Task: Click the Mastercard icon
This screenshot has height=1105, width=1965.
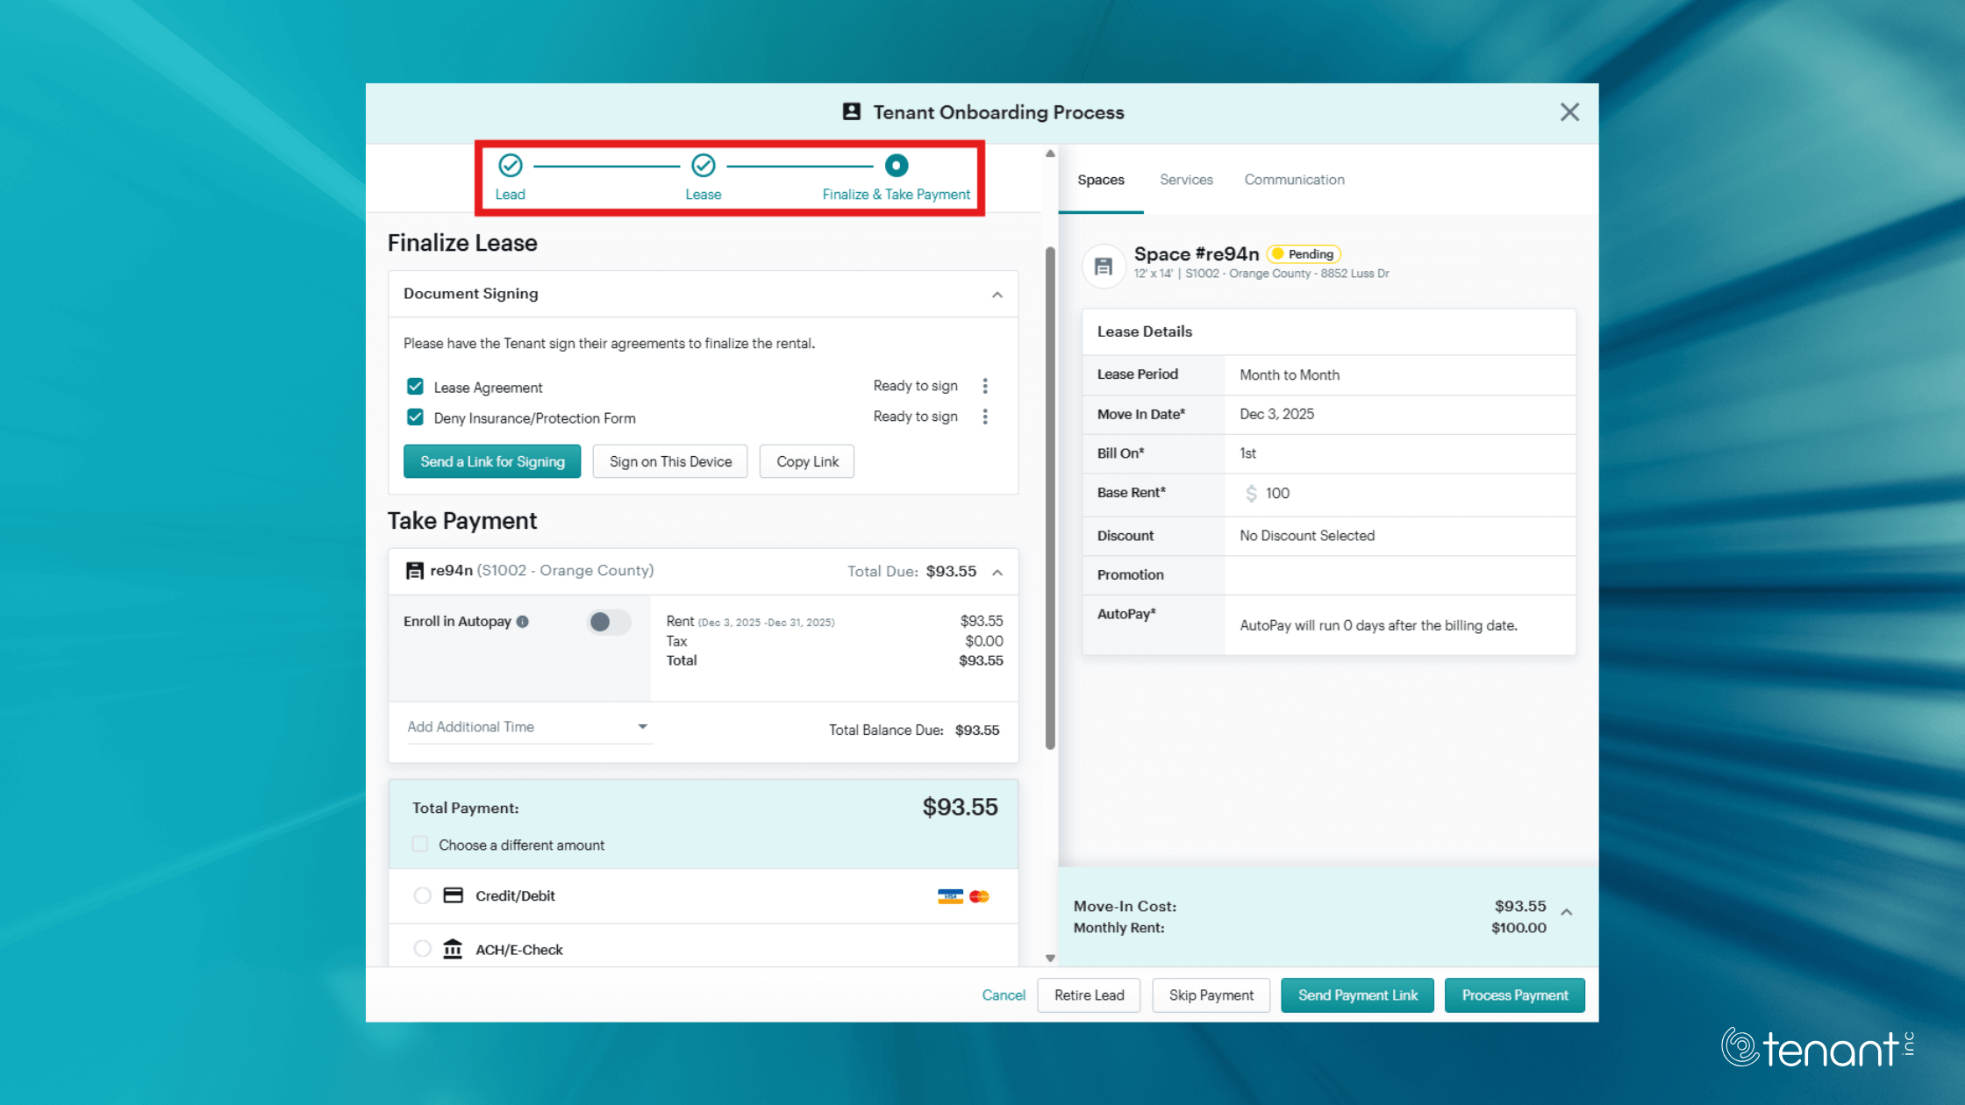Action: [x=980, y=895]
